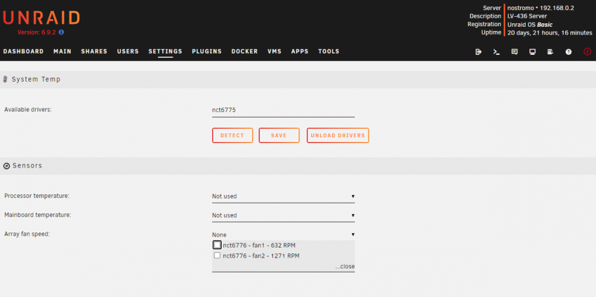Viewport: 596px width, 297px height.
Task: Open the terminal icon
Action: [x=496, y=52]
